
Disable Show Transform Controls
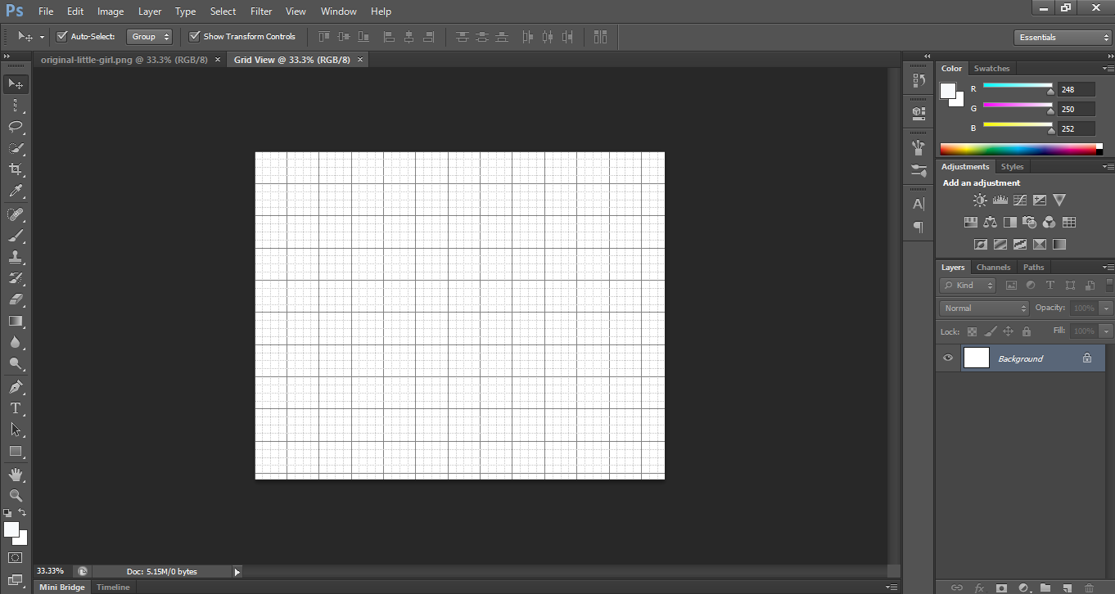(x=195, y=36)
